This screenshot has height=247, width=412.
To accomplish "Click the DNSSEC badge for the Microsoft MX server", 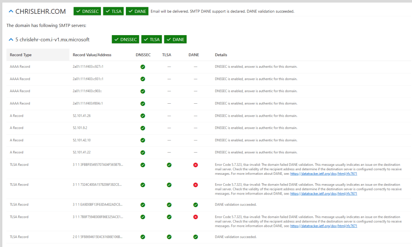I will [x=125, y=39].
